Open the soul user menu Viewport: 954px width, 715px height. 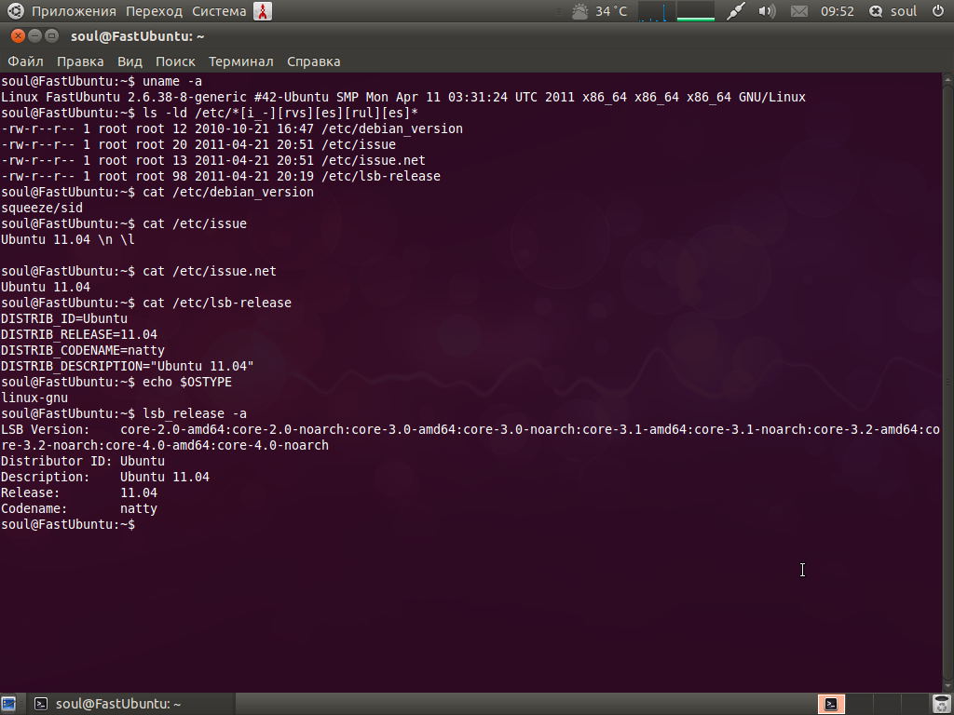(893, 11)
